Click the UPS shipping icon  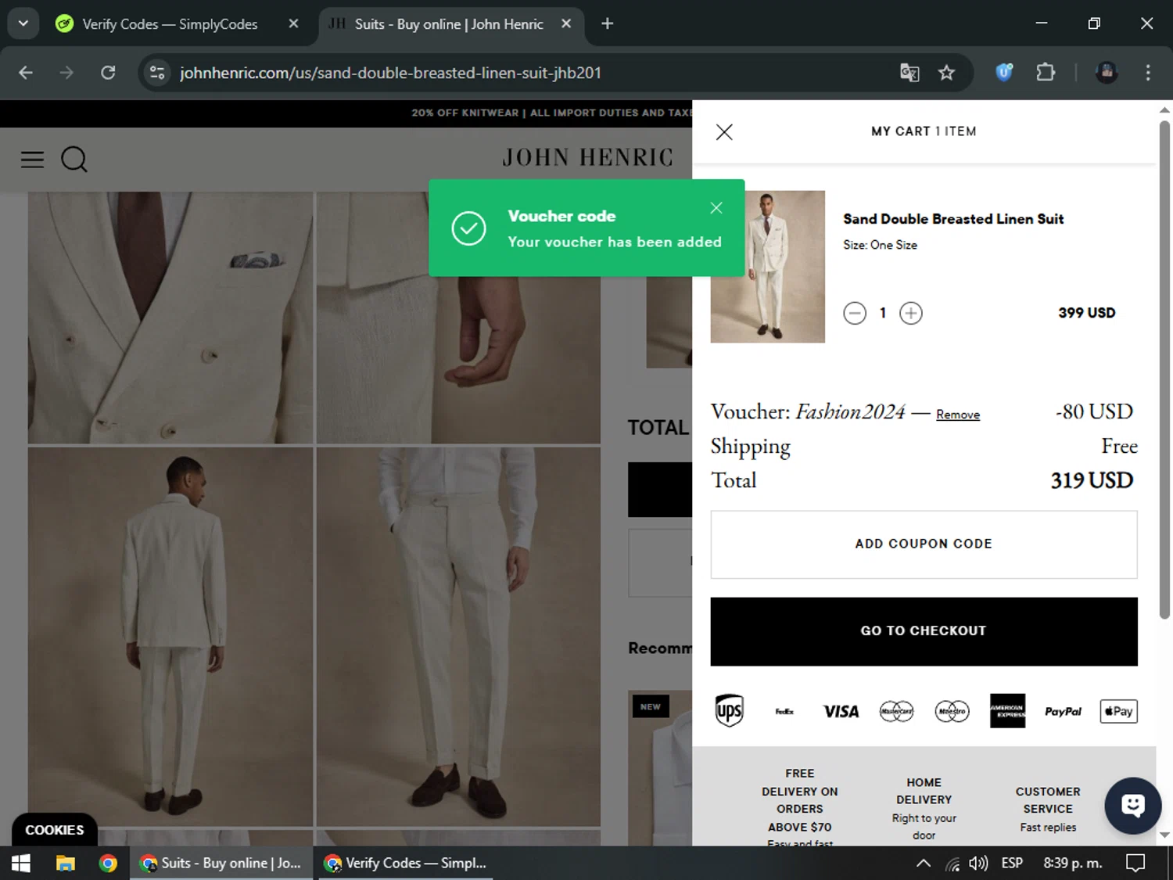tap(729, 711)
